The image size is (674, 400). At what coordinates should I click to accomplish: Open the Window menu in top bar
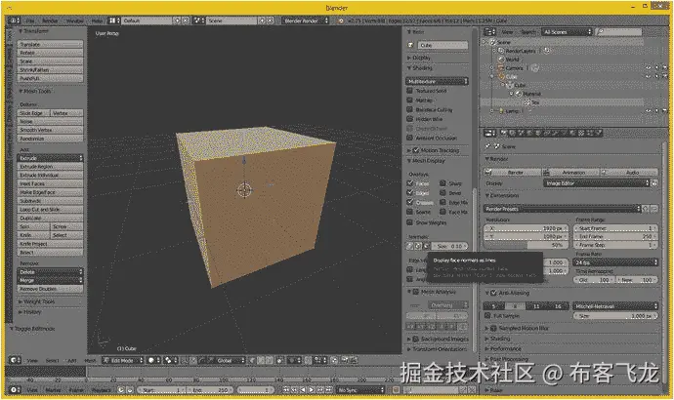click(x=74, y=20)
